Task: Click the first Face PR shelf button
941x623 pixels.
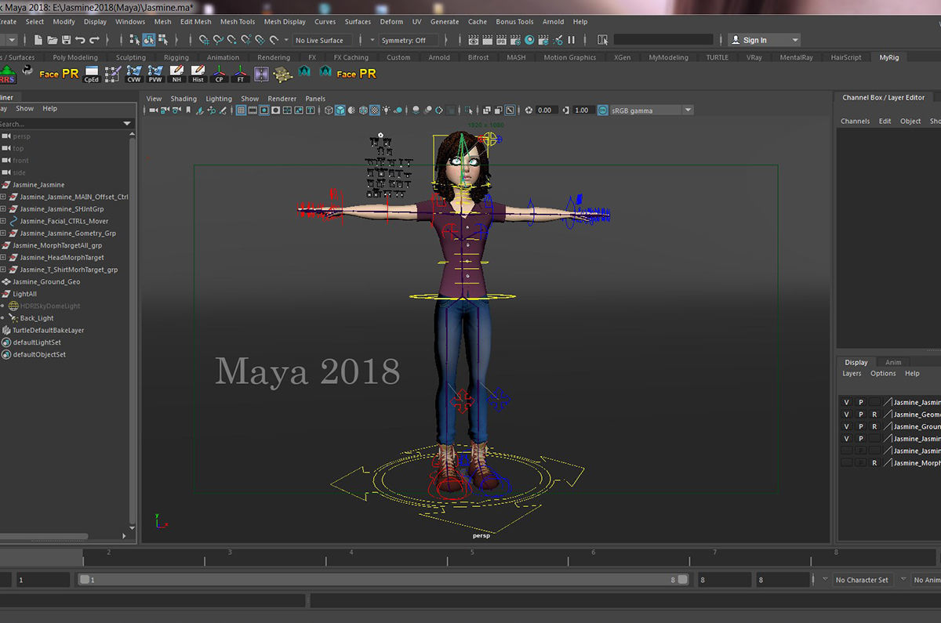Action: (59, 74)
